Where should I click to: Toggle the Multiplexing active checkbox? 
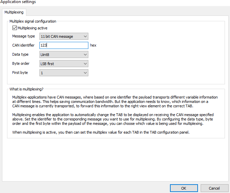pos(15,28)
